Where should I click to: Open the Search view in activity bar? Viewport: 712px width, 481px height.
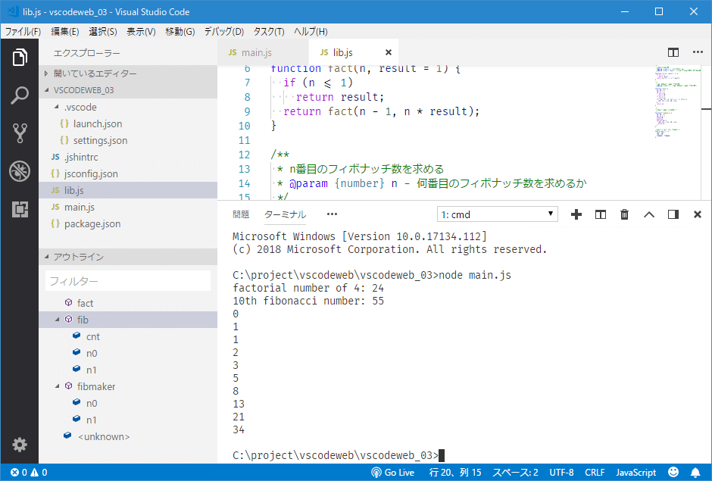click(20, 95)
